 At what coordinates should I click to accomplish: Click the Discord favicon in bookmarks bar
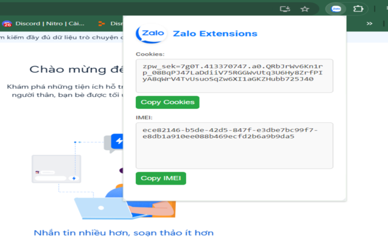coord(7,24)
